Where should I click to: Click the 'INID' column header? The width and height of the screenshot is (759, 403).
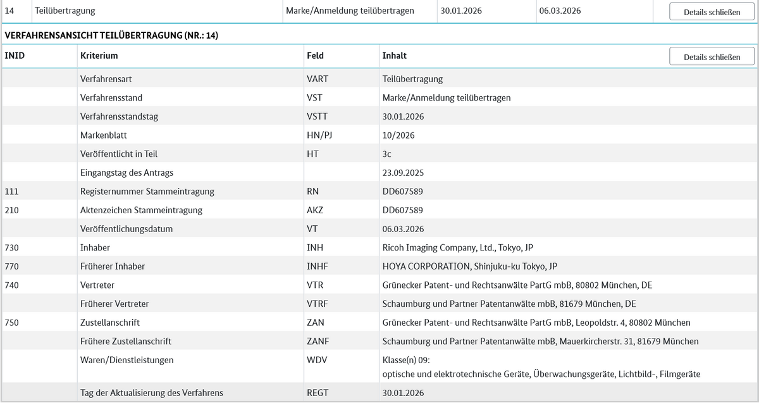click(x=15, y=56)
